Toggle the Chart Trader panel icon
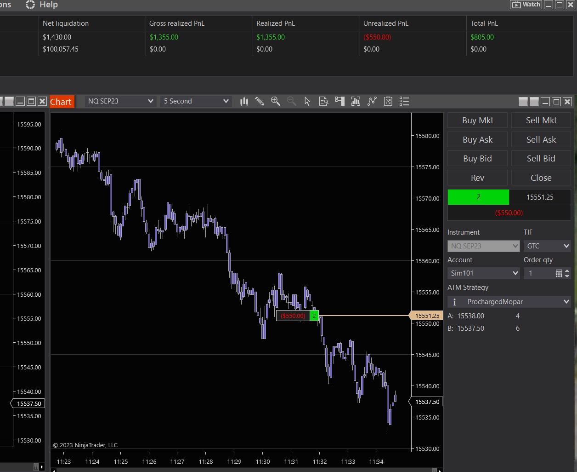577x472 pixels. 340,101
